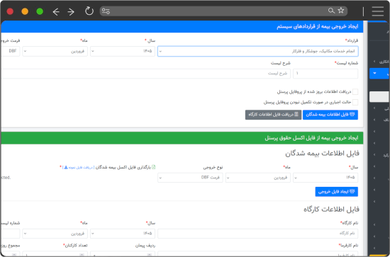
Task: Click the دریافت فایل نمونه sample link
Action: pos(78,167)
